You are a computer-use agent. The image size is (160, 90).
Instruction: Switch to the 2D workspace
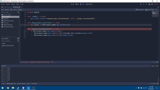pyautogui.click(x=73, y=4)
